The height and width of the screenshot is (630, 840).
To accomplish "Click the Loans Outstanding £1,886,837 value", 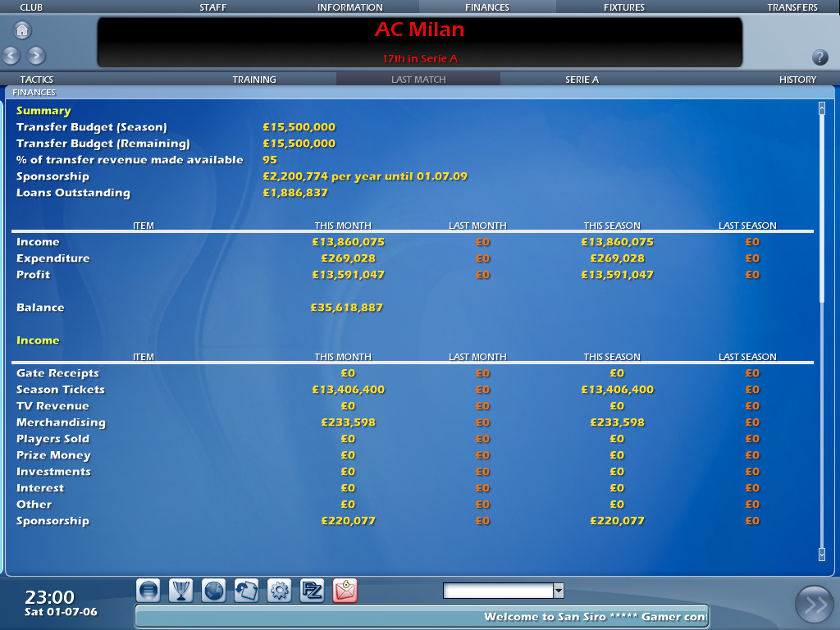I will pos(295,192).
